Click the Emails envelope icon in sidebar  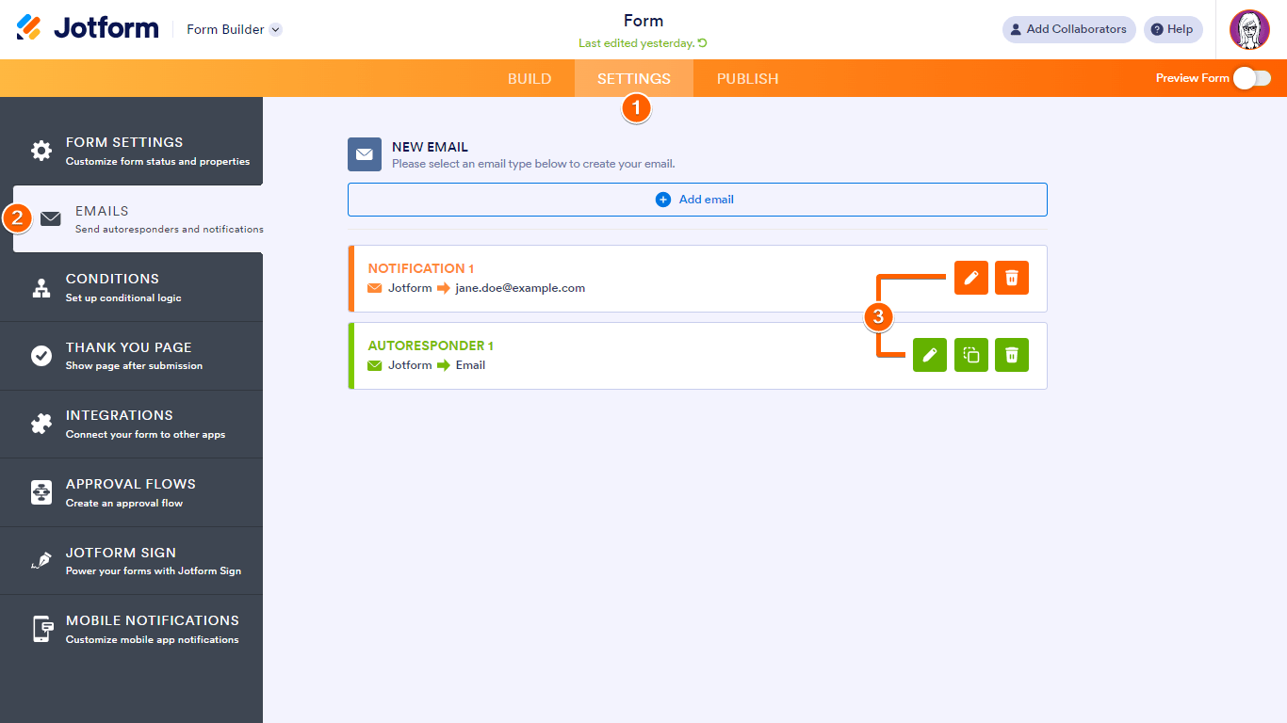(x=51, y=219)
